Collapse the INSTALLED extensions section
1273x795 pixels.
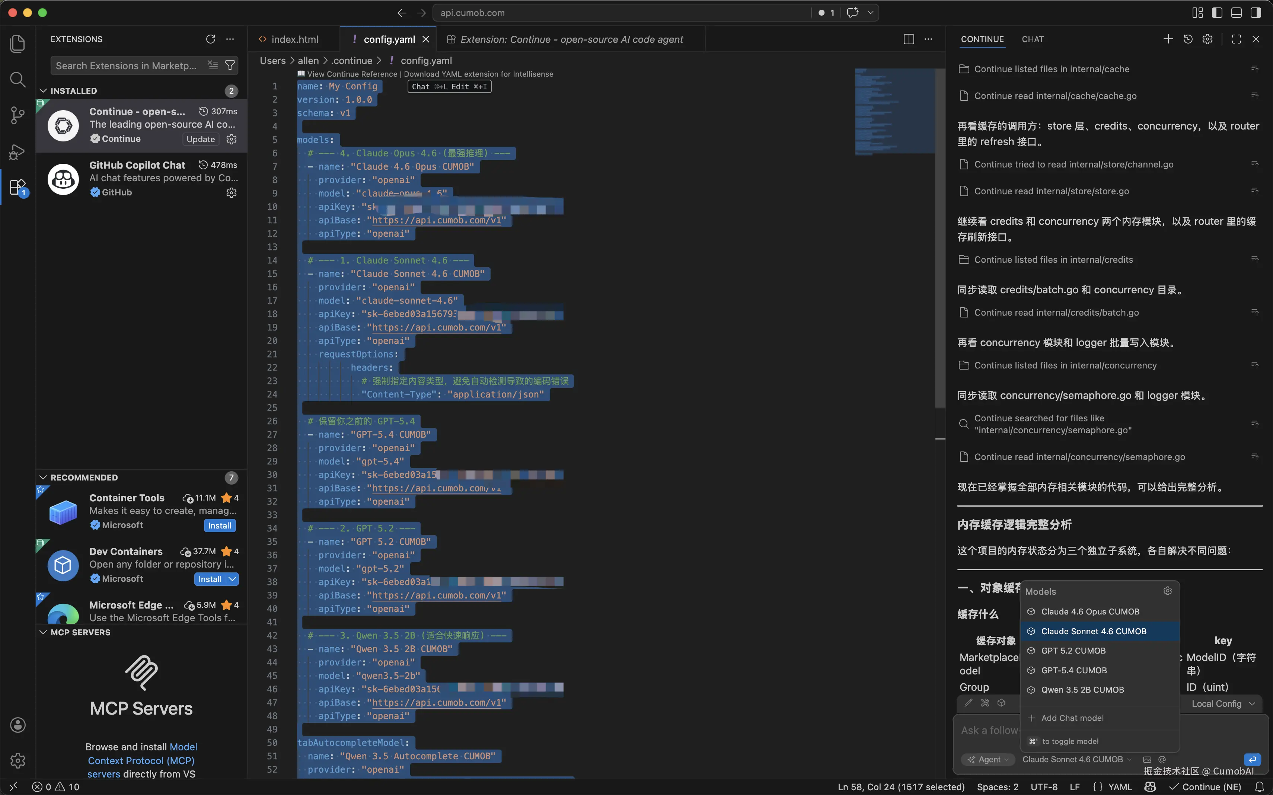[43, 90]
